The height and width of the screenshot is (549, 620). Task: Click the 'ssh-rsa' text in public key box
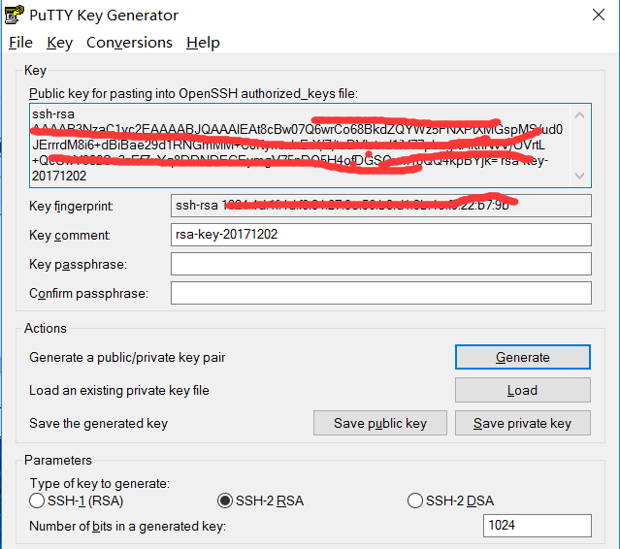point(53,113)
